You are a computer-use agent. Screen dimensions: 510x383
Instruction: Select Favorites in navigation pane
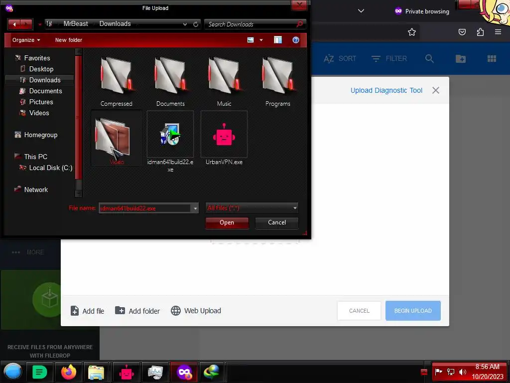click(x=37, y=58)
